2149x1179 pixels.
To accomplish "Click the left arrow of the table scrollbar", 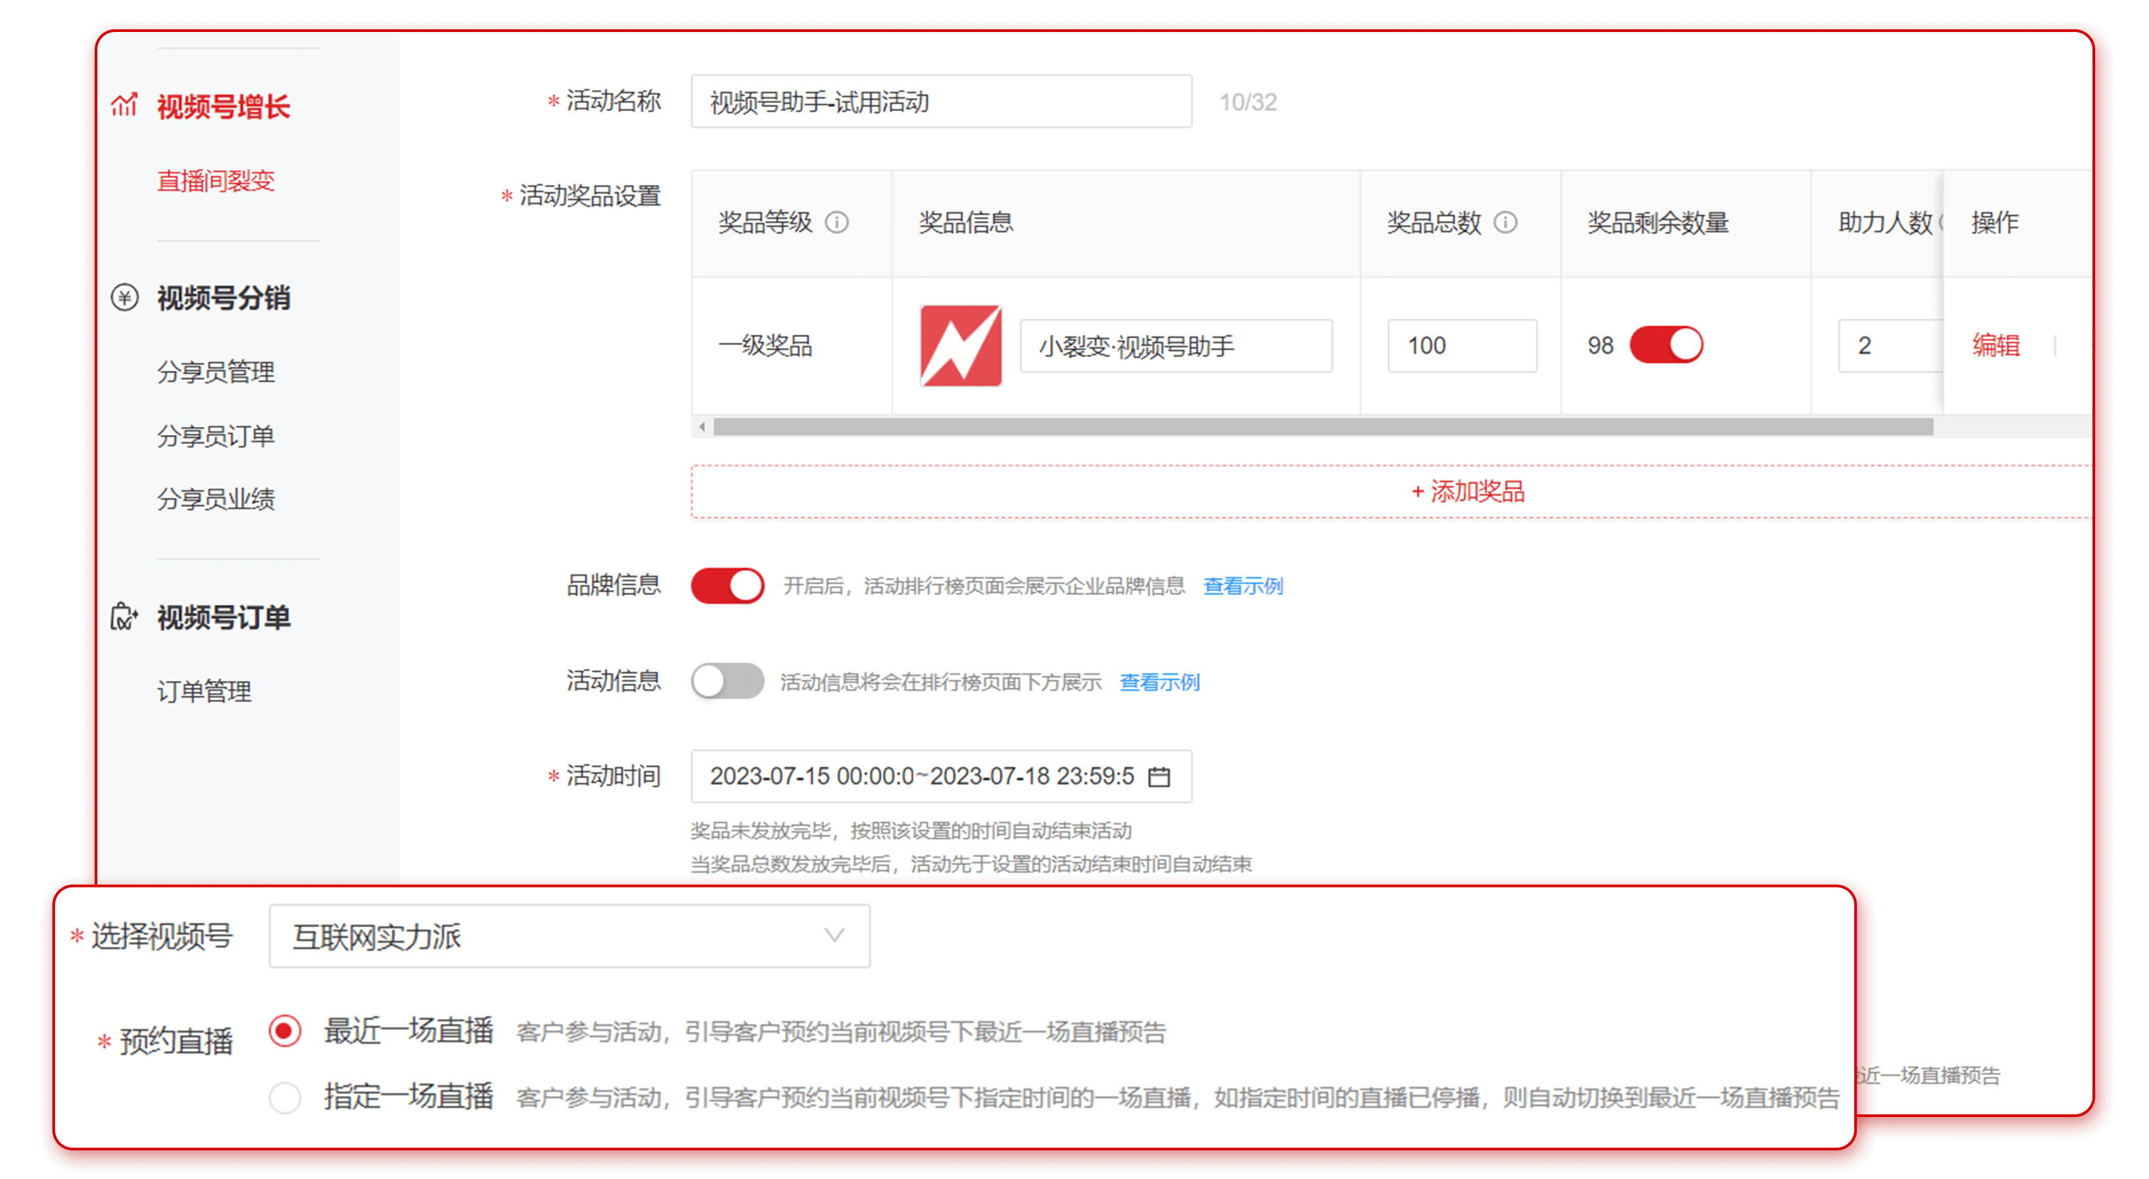I will (701, 427).
